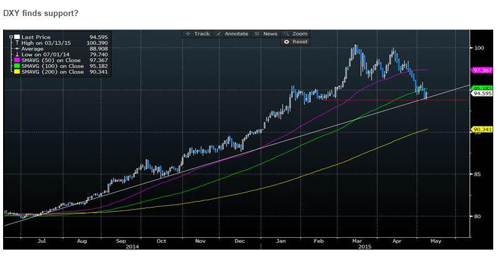Click the Annotate pencil icon
Viewport: 500px width, 265px height.
coord(218,34)
